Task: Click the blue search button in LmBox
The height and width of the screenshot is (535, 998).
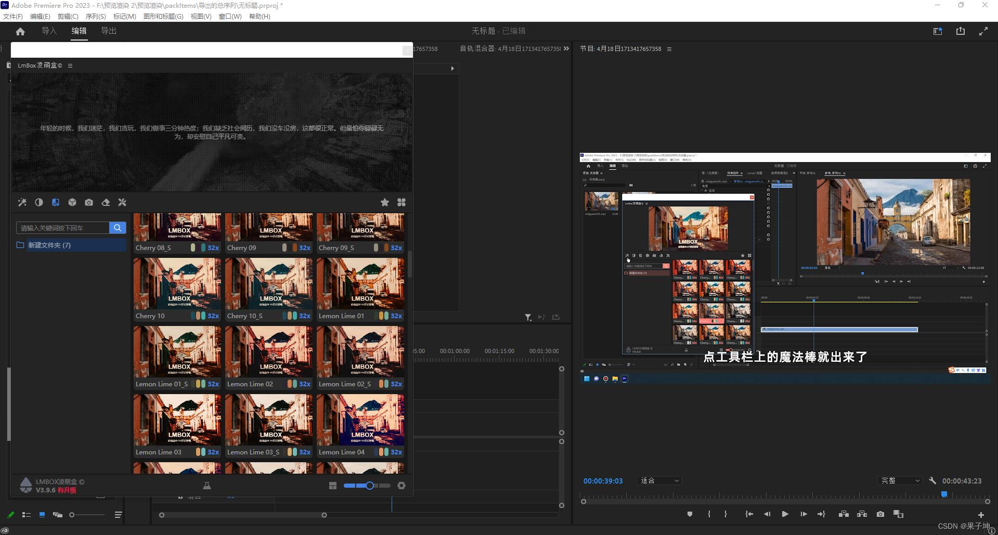Action: pyautogui.click(x=118, y=228)
